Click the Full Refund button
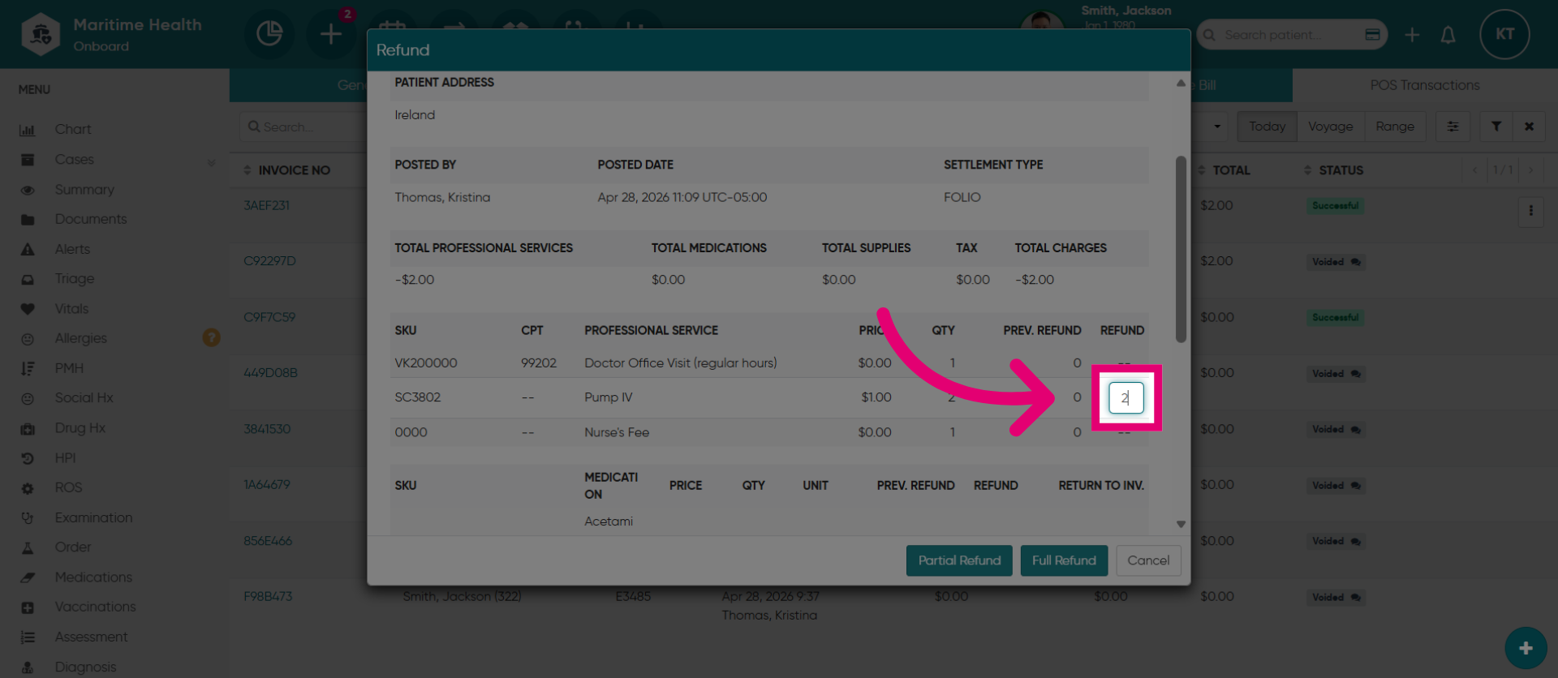The width and height of the screenshot is (1558, 678). [x=1064, y=560]
